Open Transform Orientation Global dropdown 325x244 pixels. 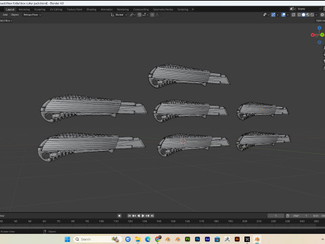pos(119,15)
